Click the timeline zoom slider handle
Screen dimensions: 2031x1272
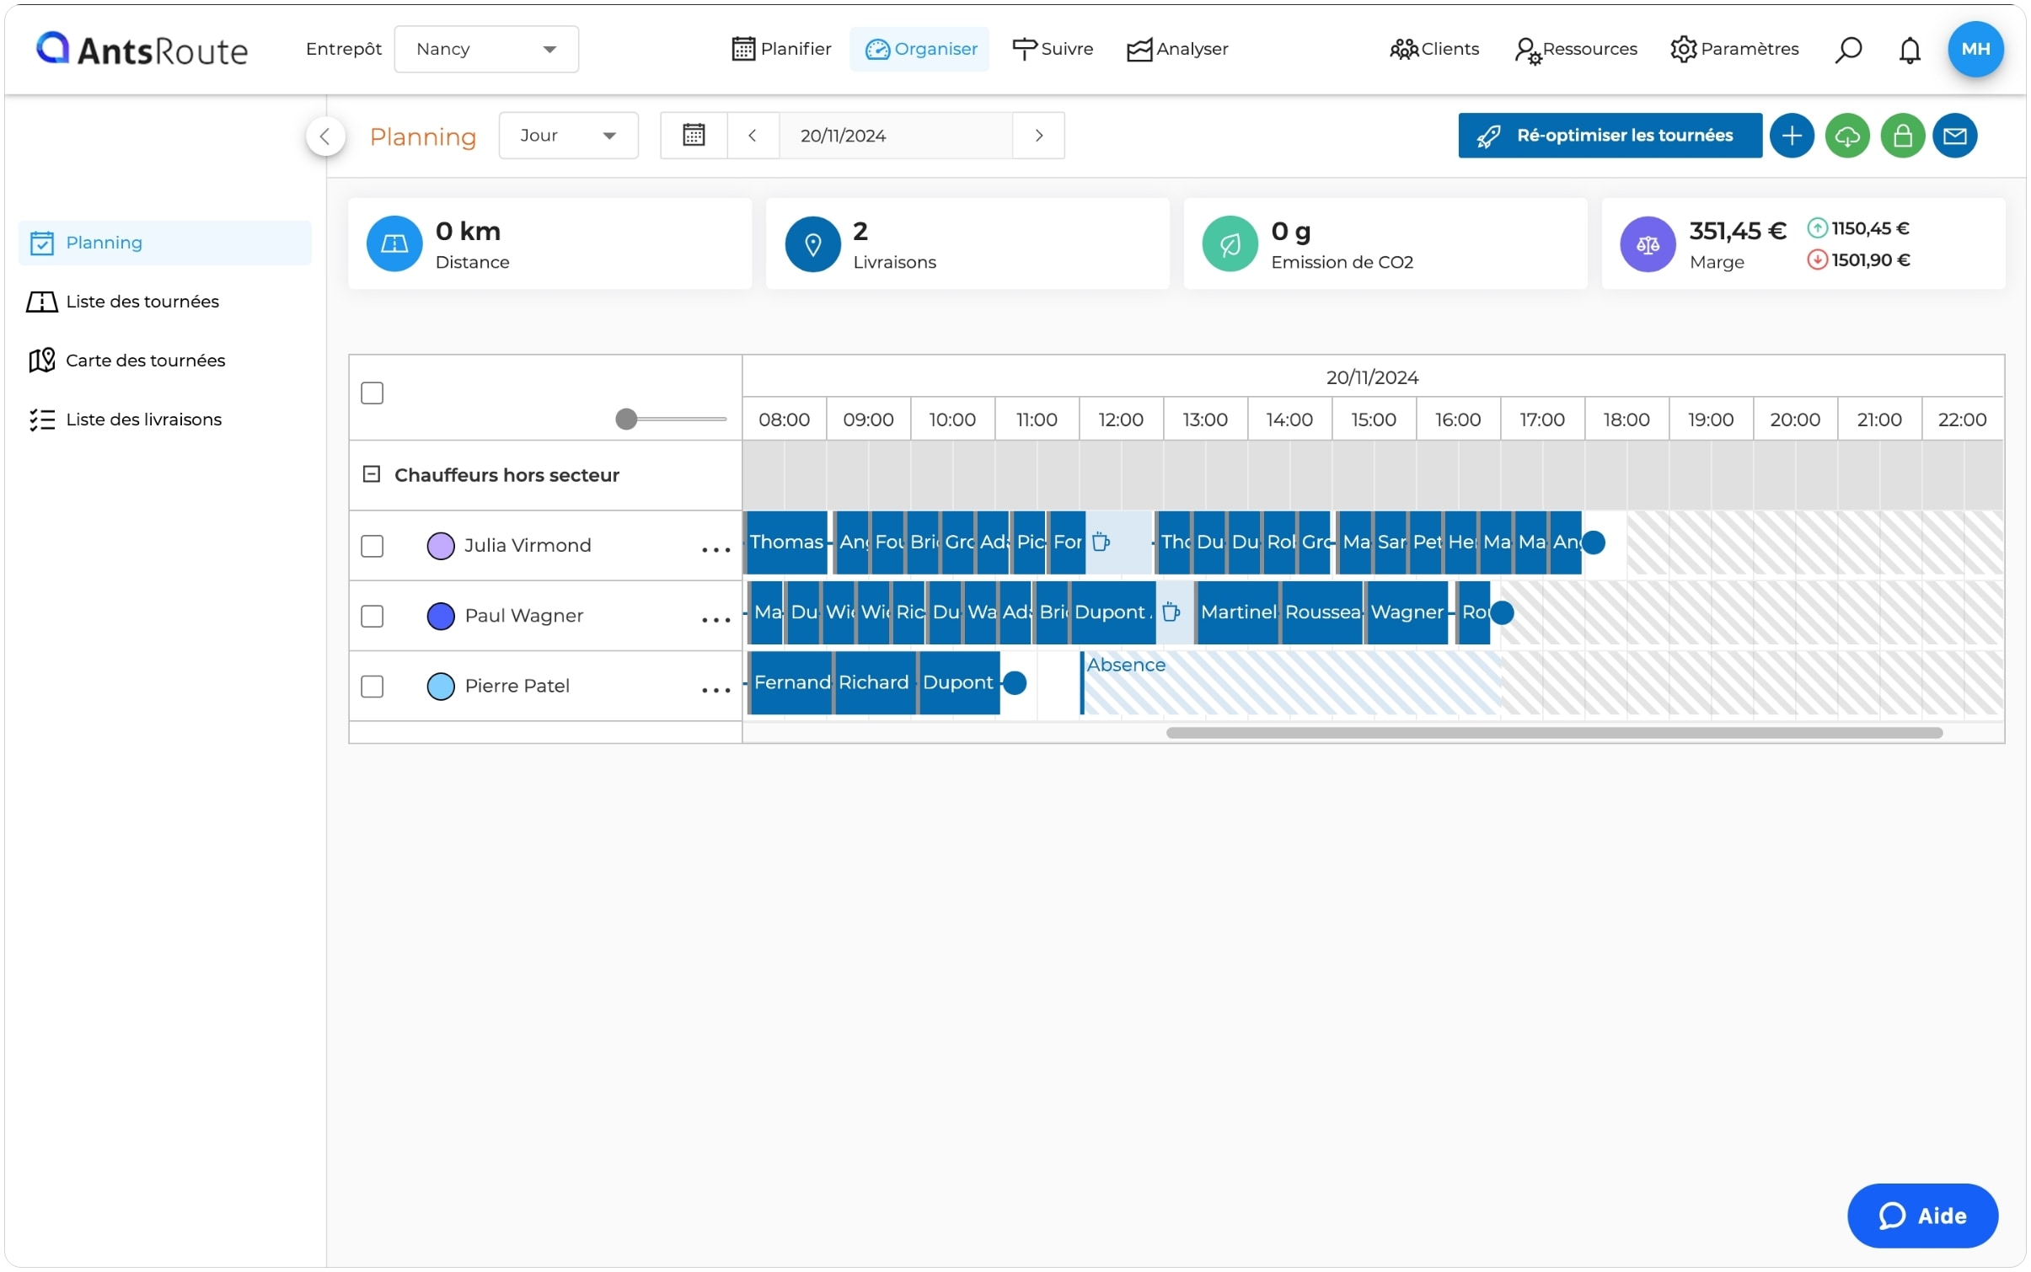626,420
